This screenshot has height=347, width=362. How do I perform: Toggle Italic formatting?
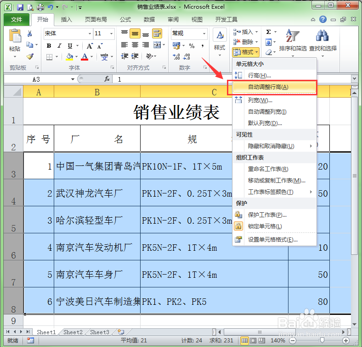tap(59, 46)
